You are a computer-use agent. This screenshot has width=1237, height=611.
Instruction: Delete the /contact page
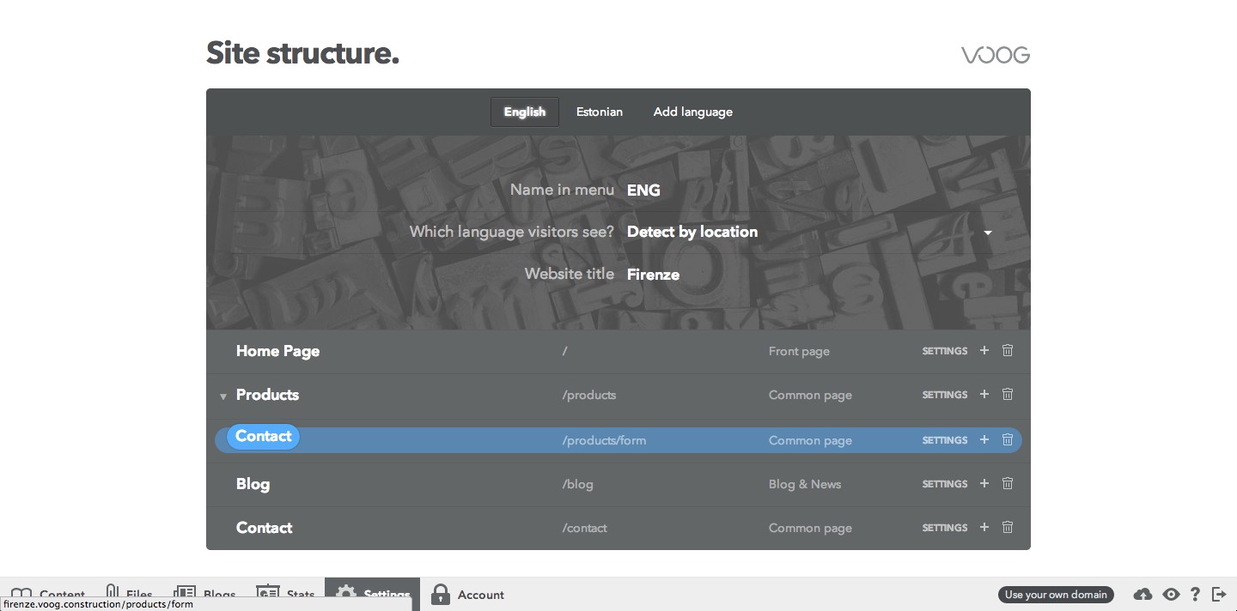(1008, 527)
